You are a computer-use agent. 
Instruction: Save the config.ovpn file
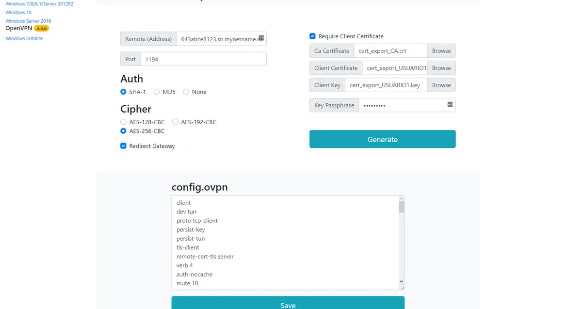[x=288, y=304]
